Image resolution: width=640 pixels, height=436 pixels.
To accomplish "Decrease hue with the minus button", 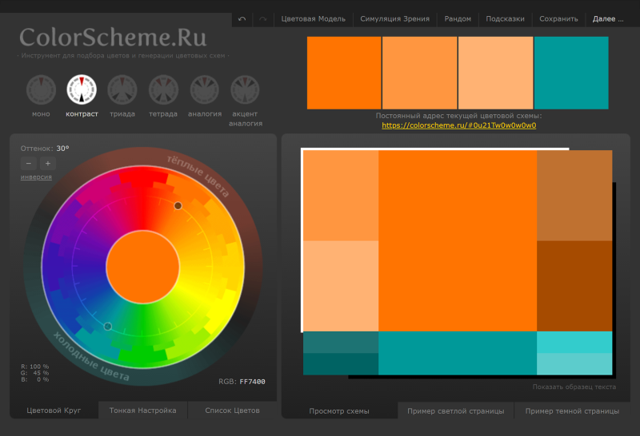I will (29, 164).
